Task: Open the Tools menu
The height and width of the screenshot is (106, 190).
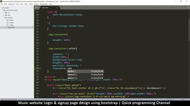Action: [x=31, y=4]
